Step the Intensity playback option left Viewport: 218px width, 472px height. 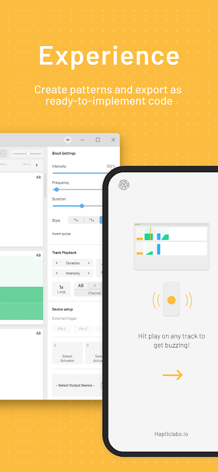pyautogui.click(x=57, y=273)
